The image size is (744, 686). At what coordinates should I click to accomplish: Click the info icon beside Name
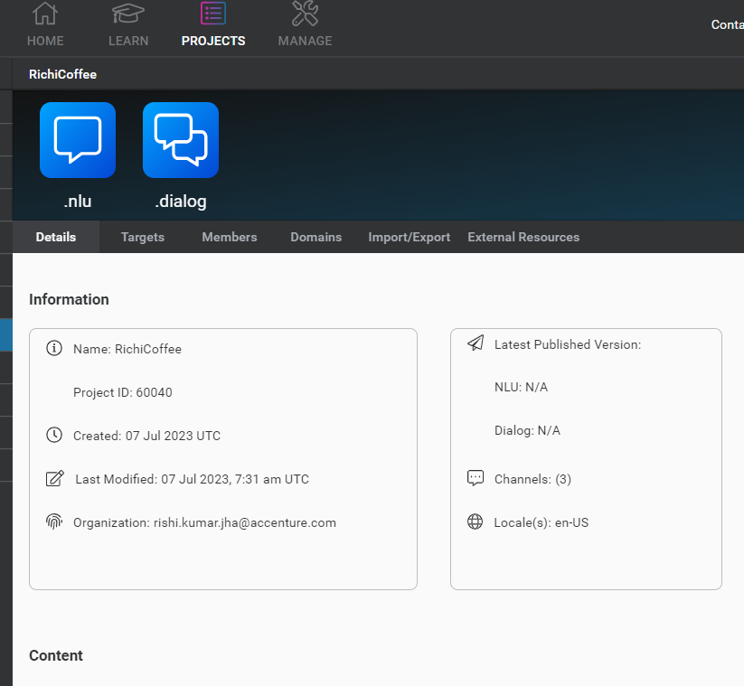[54, 349]
